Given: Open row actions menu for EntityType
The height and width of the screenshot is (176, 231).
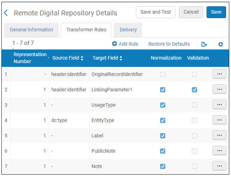Looking at the screenshot, I should [x=219, y=120].
